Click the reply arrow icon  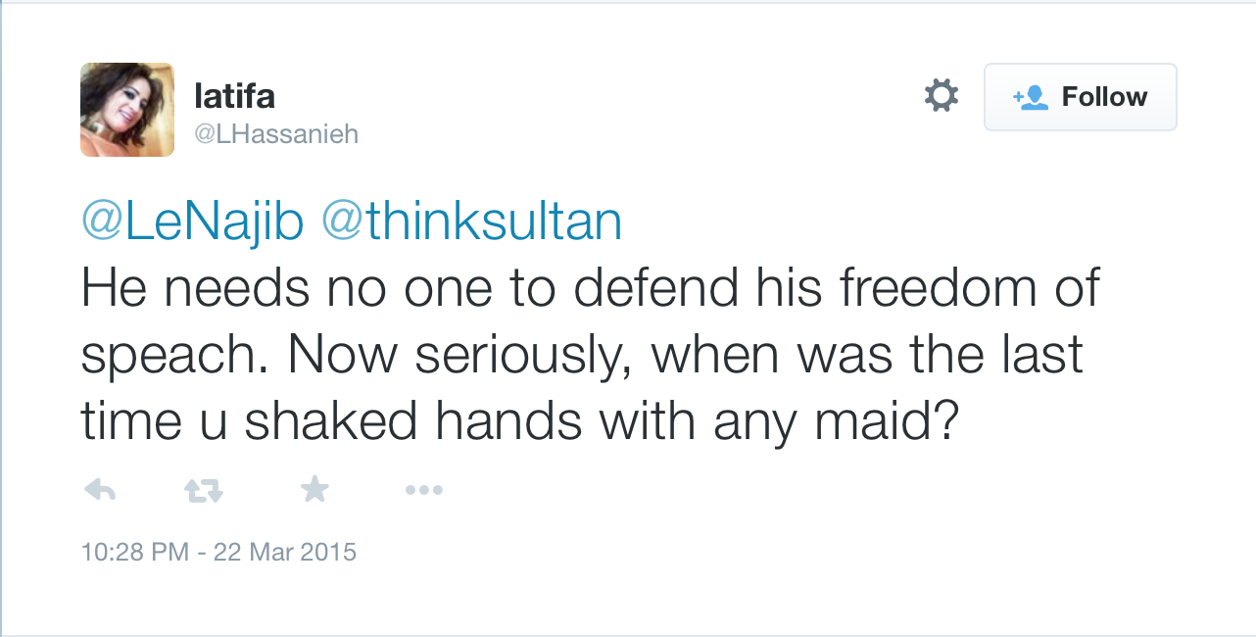click(100, 490)
